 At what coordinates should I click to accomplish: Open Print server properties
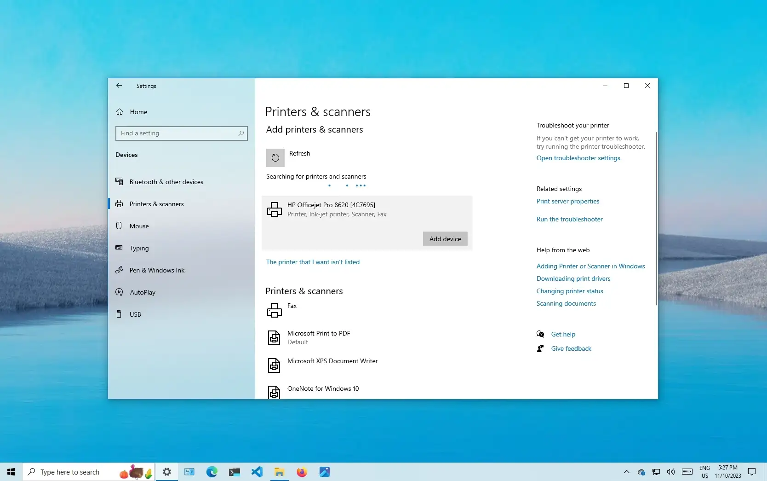point(568,201)
